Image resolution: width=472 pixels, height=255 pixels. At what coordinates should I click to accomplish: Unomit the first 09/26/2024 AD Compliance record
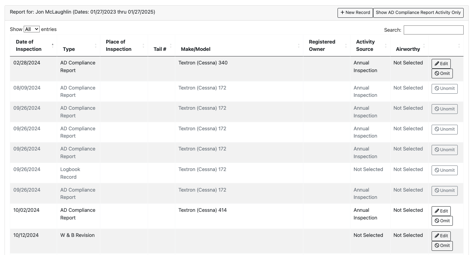tap(444, 109)
